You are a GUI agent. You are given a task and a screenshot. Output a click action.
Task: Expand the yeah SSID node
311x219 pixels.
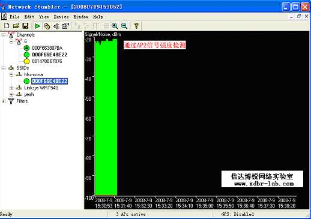click(x=11, y=94)
